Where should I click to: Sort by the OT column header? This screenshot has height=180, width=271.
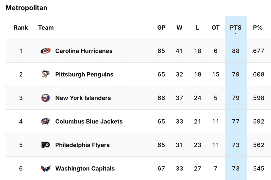pyautogui.click(x=215, y=28)
